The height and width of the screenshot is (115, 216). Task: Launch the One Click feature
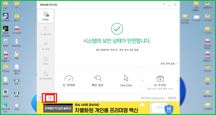point(126,81)
